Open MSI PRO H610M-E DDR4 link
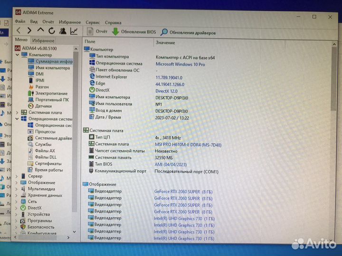Image resolution: width=342 pixels, height=256 pixels. pos(188,145)
